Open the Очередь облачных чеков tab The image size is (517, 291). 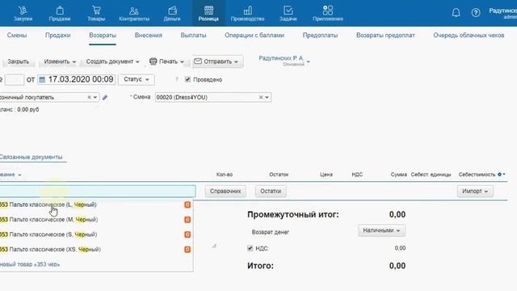click(469, 36)
